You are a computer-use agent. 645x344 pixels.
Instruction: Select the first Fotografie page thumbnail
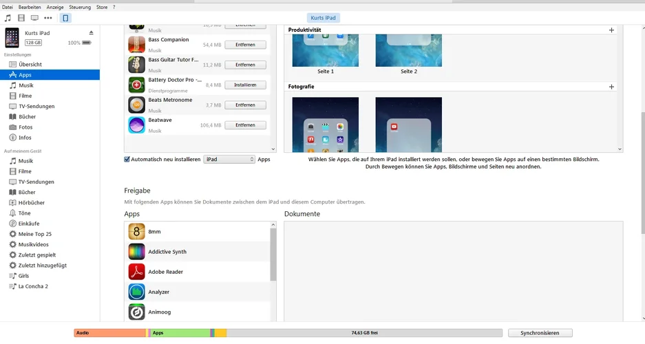[x=326, y=125]
